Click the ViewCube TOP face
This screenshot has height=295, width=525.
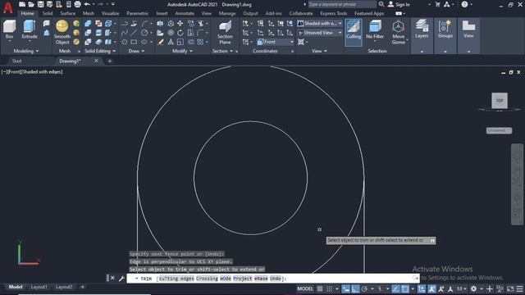pos(500,100)
